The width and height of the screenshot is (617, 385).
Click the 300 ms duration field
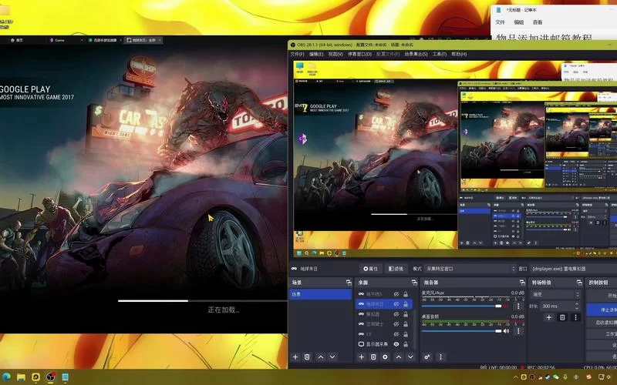(x=556, y=306)
